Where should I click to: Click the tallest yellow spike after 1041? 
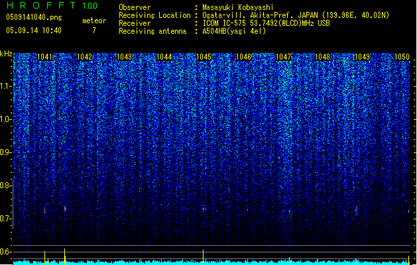[x=64, y=256]
